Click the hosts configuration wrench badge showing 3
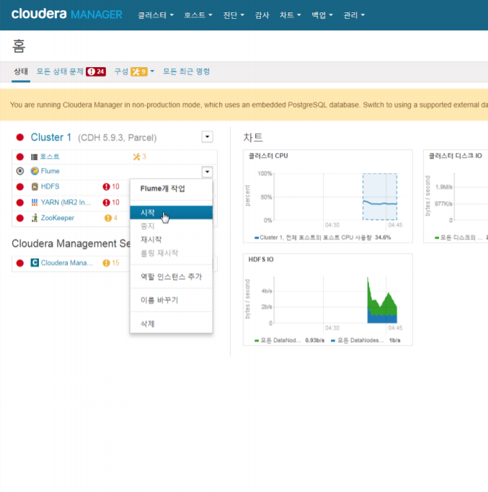Image resolution: width=488 pixels, height=492 pixels. (139, 157)
